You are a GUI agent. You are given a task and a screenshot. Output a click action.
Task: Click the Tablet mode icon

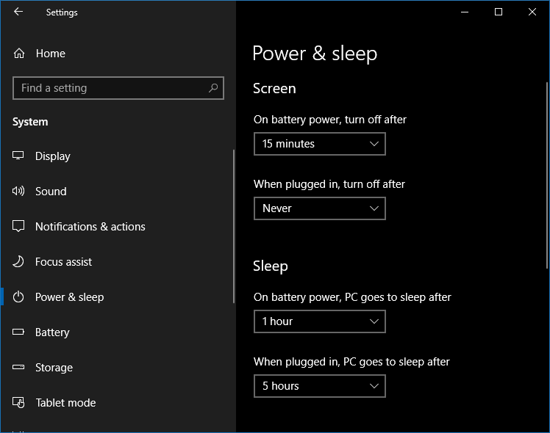18,402
